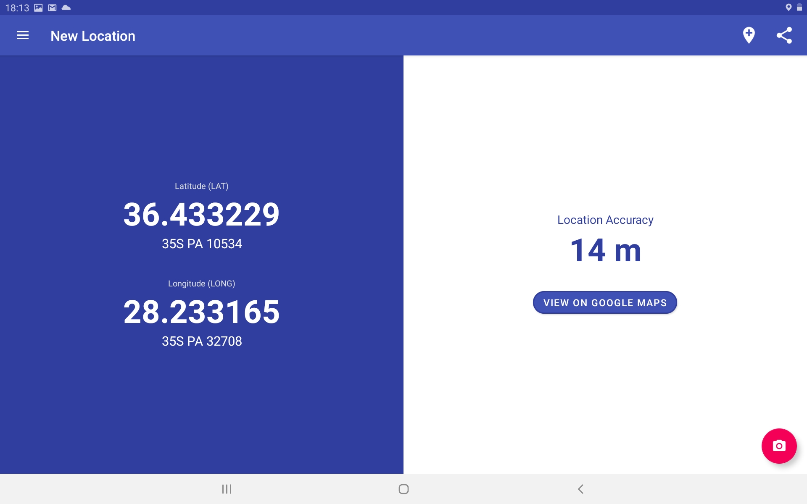This screenshot has width=807, height=504.
Task: Tap the Location Accuracy label
Action: tap(605, 220)
